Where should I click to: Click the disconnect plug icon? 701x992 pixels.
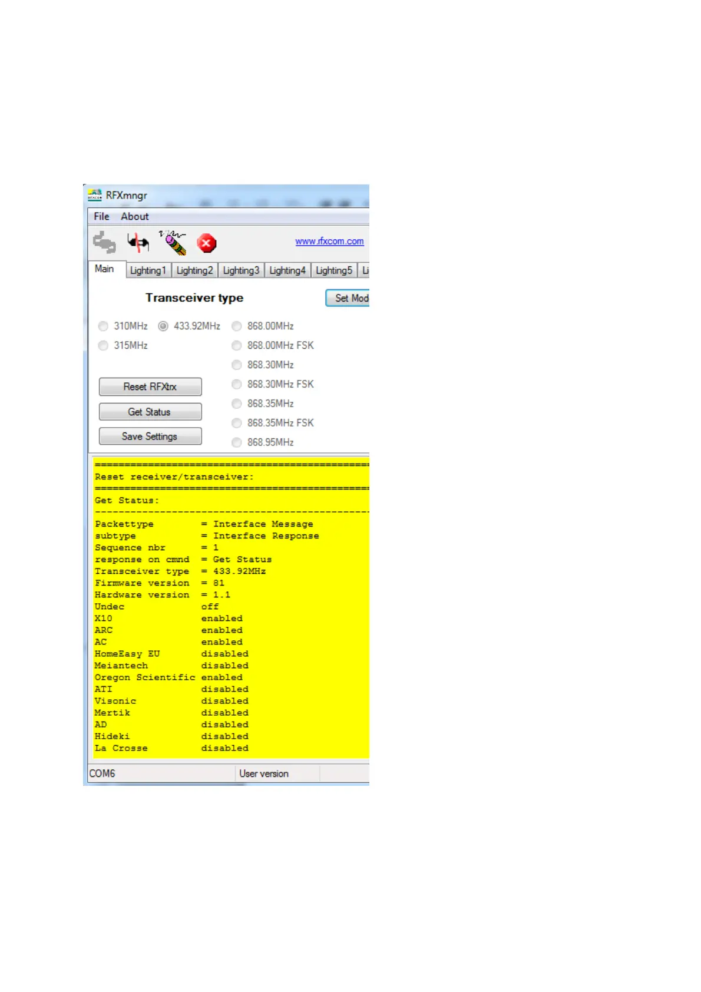pyautogui.click(x=138, y=242)
